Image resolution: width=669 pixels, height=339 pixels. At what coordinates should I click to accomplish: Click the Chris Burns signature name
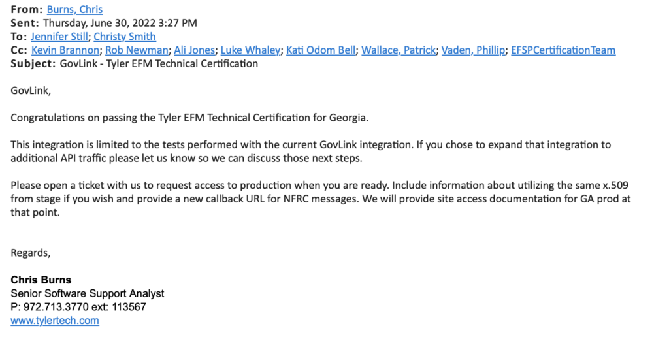click(x=41, y=280)
